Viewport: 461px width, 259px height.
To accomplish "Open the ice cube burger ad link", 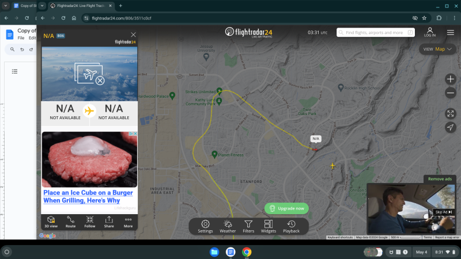I will (88, 196).
